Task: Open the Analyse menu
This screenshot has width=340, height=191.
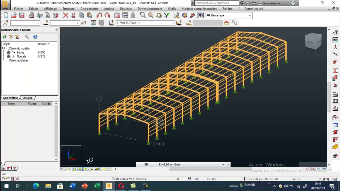Action: tap(109, 9)
